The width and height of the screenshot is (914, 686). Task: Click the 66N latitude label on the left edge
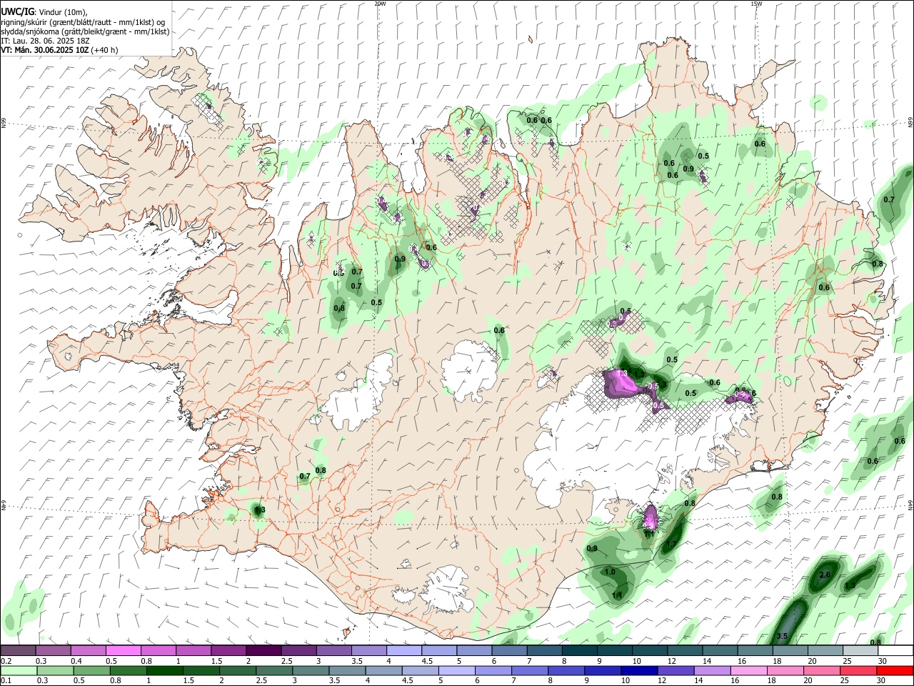(4, 124)
